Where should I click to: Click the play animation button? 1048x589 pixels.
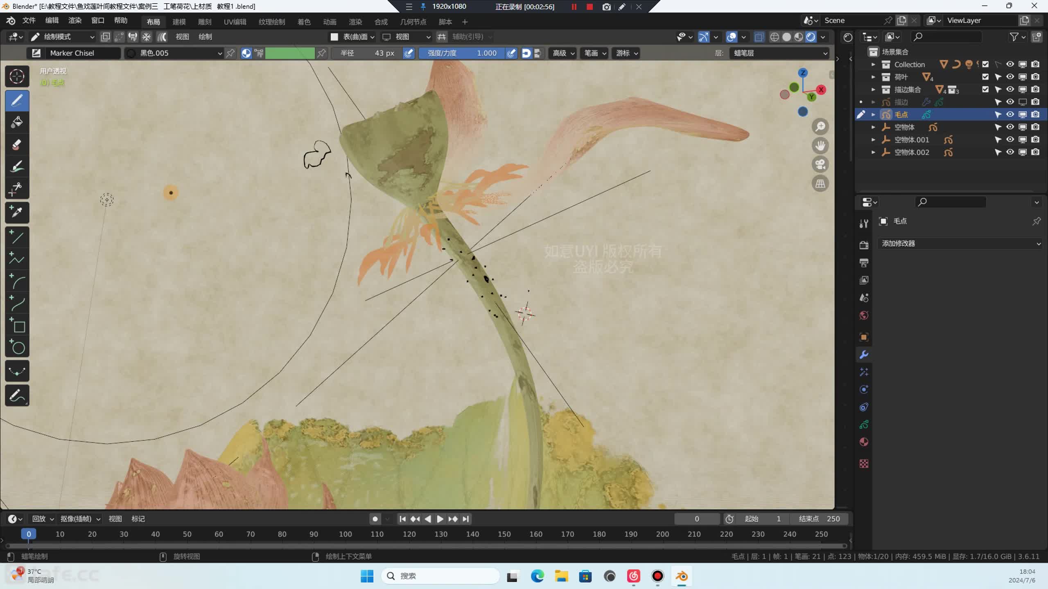[x=440, y=519]
